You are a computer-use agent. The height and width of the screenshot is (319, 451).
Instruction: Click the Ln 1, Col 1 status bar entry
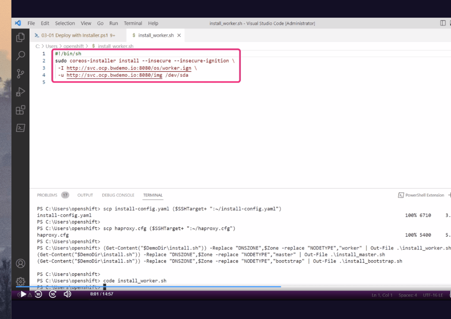tap(382, 295)
